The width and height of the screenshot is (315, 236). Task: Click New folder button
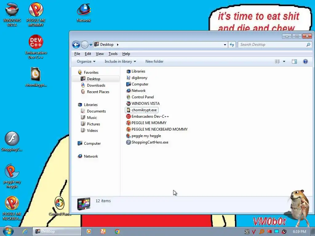(x=154, y=61)
